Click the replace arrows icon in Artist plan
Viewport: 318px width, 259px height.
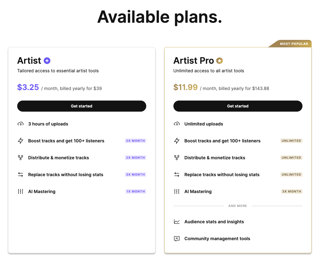[21, 175]
